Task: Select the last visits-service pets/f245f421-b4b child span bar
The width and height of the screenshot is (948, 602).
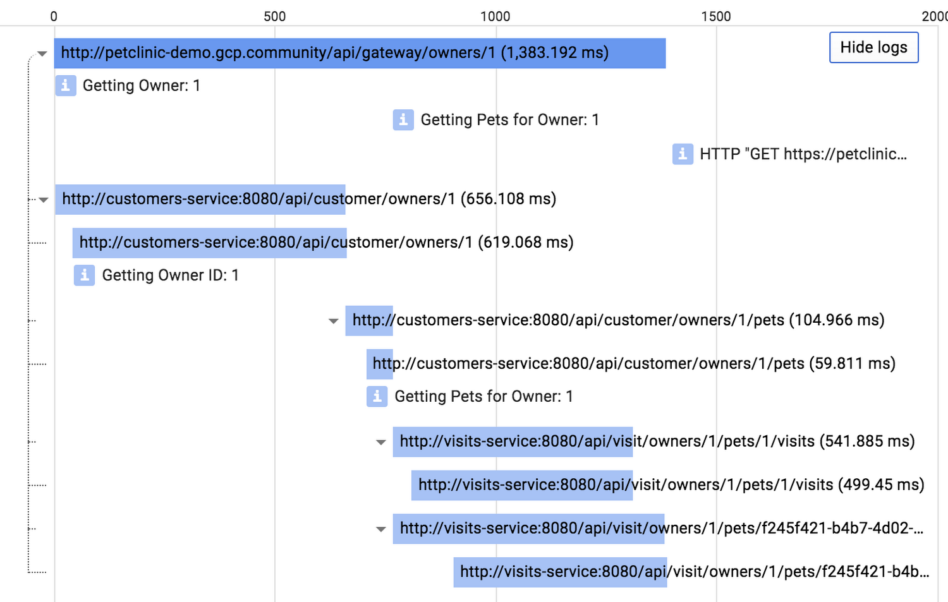Action: 560,572
